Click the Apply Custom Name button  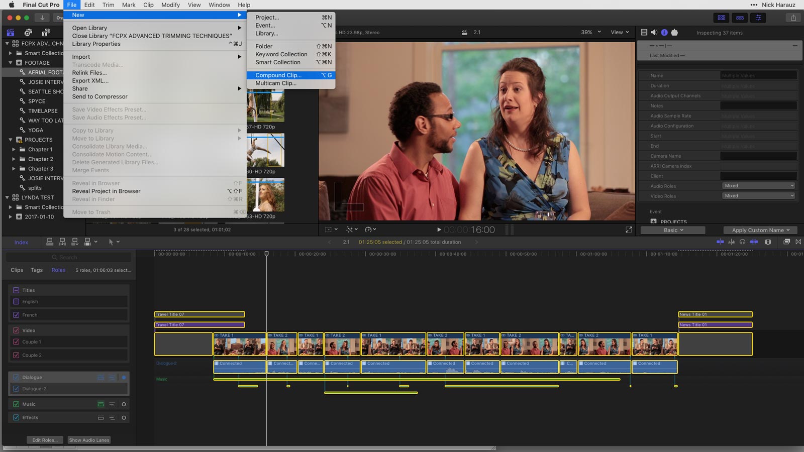761,230
